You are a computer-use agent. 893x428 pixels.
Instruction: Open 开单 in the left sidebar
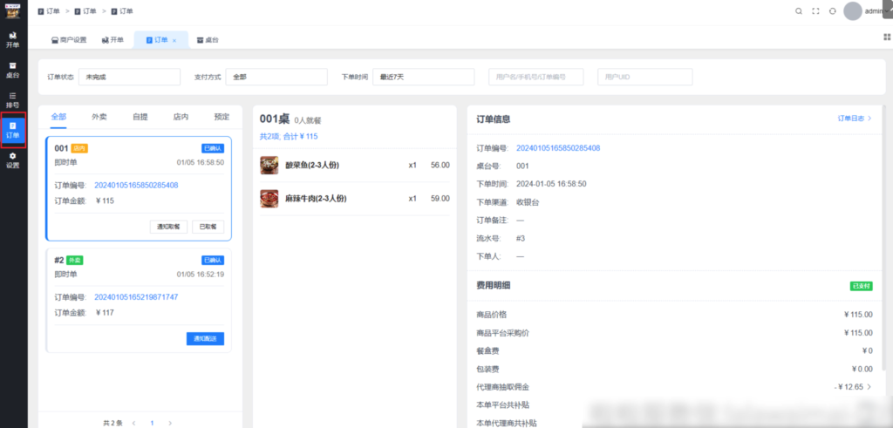point(12,39)
